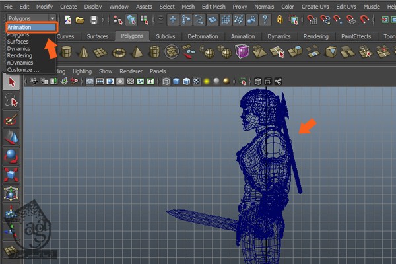The width and height of the screenshot is (396, 264).
Task: Click the New Scene icon
Action: click(67, 19)
